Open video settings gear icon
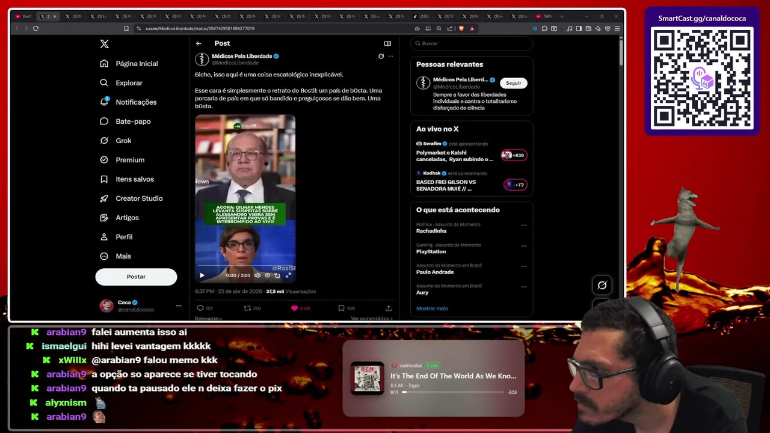 tap(268, 275)
